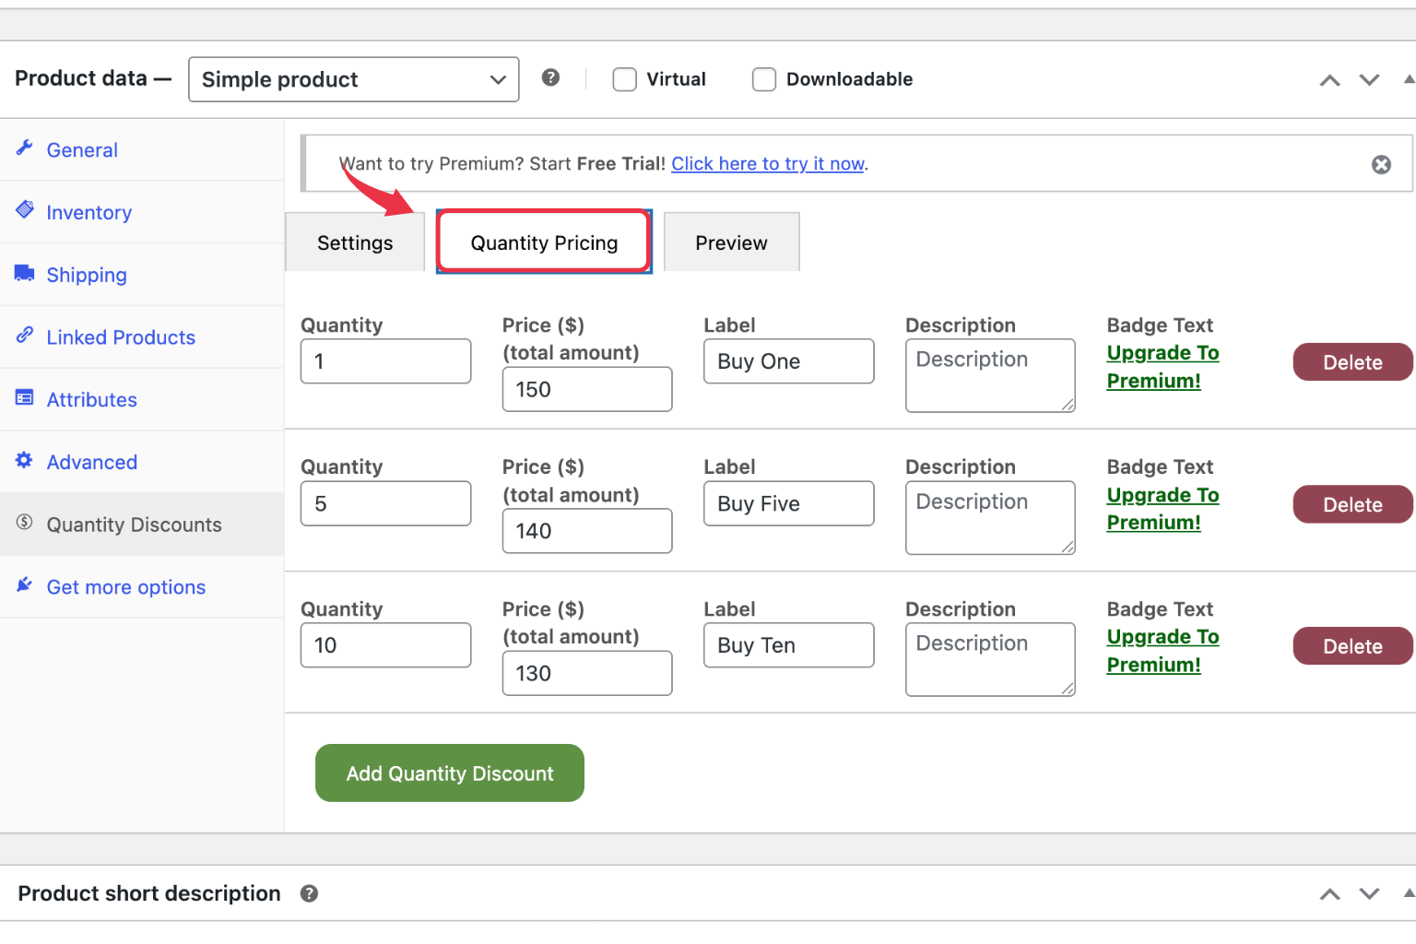This screenshot has height=944, width=1416.
Task: Click the wrench icon beside General
Action: click(x=25, y=148)
